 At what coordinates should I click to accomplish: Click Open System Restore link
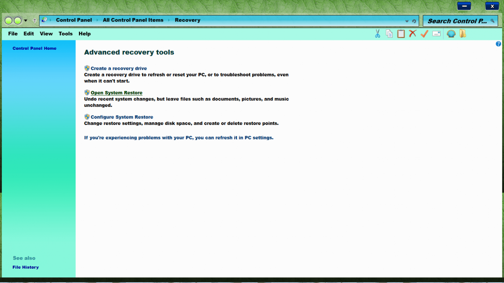pyautogui.click(x=116, y=93)
